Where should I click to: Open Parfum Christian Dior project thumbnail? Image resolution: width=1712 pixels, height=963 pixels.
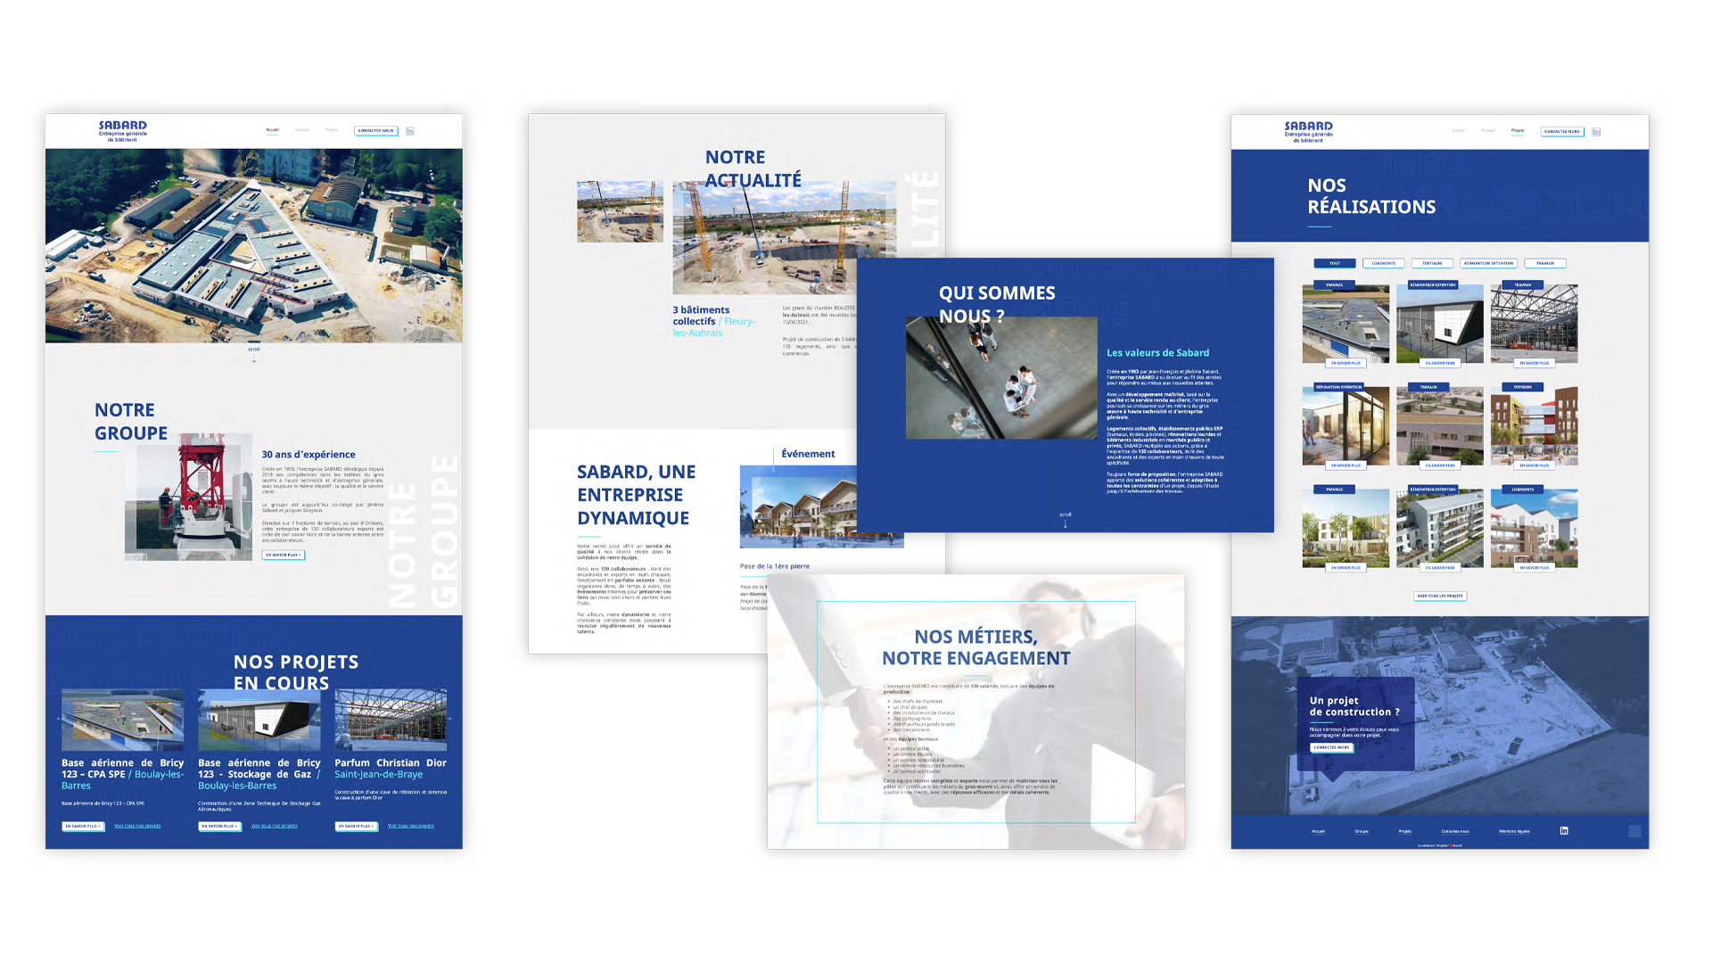click(x=391, y=720)
